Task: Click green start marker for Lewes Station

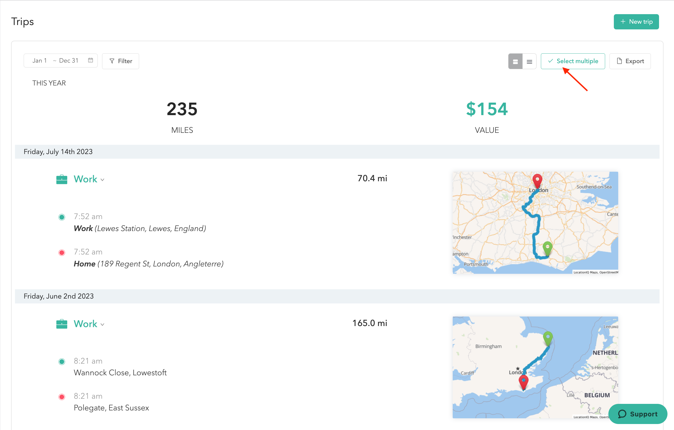Action: [x=62, y=217]
